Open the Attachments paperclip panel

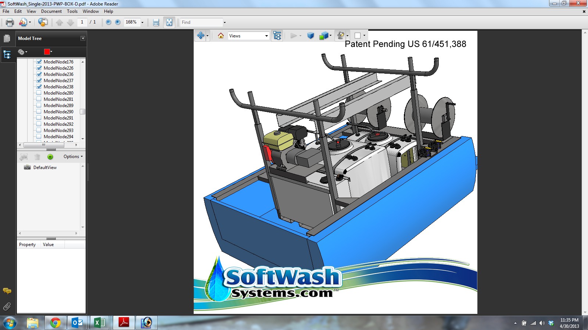7,307
